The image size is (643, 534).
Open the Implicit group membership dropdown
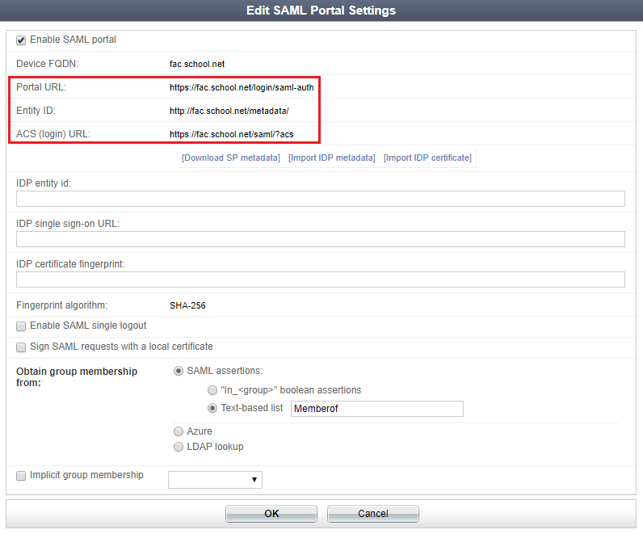coord(215,480)
